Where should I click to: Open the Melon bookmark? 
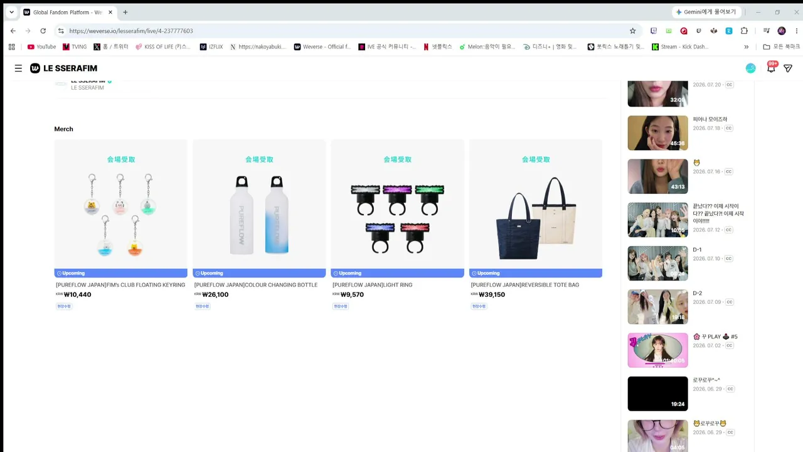click(487, 46)
